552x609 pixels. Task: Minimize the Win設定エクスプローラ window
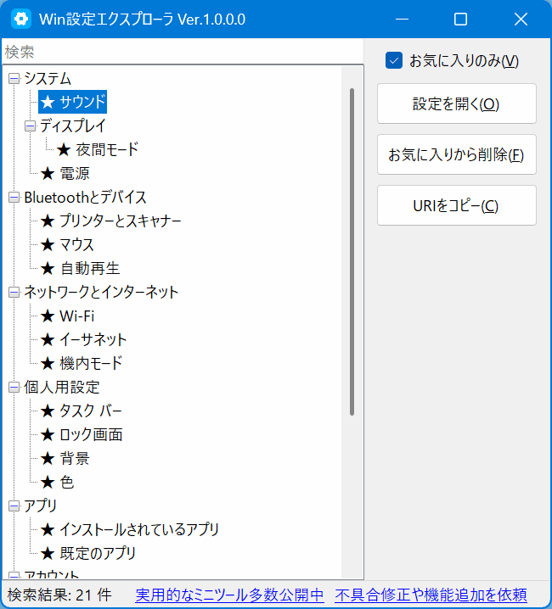[402, 19]
